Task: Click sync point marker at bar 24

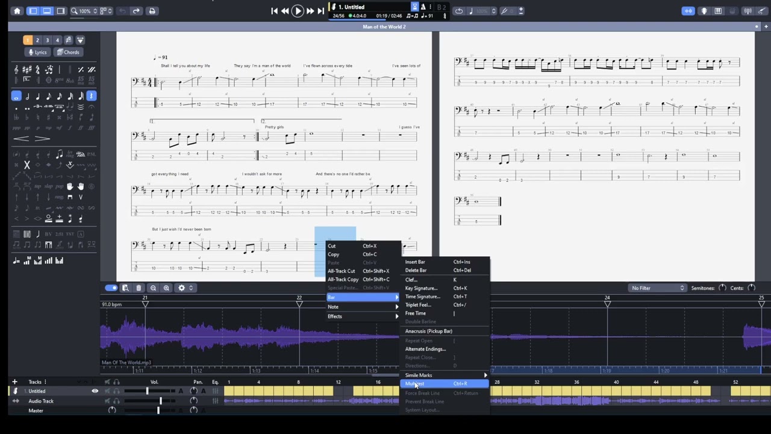Action: click(x=607, y=305)
